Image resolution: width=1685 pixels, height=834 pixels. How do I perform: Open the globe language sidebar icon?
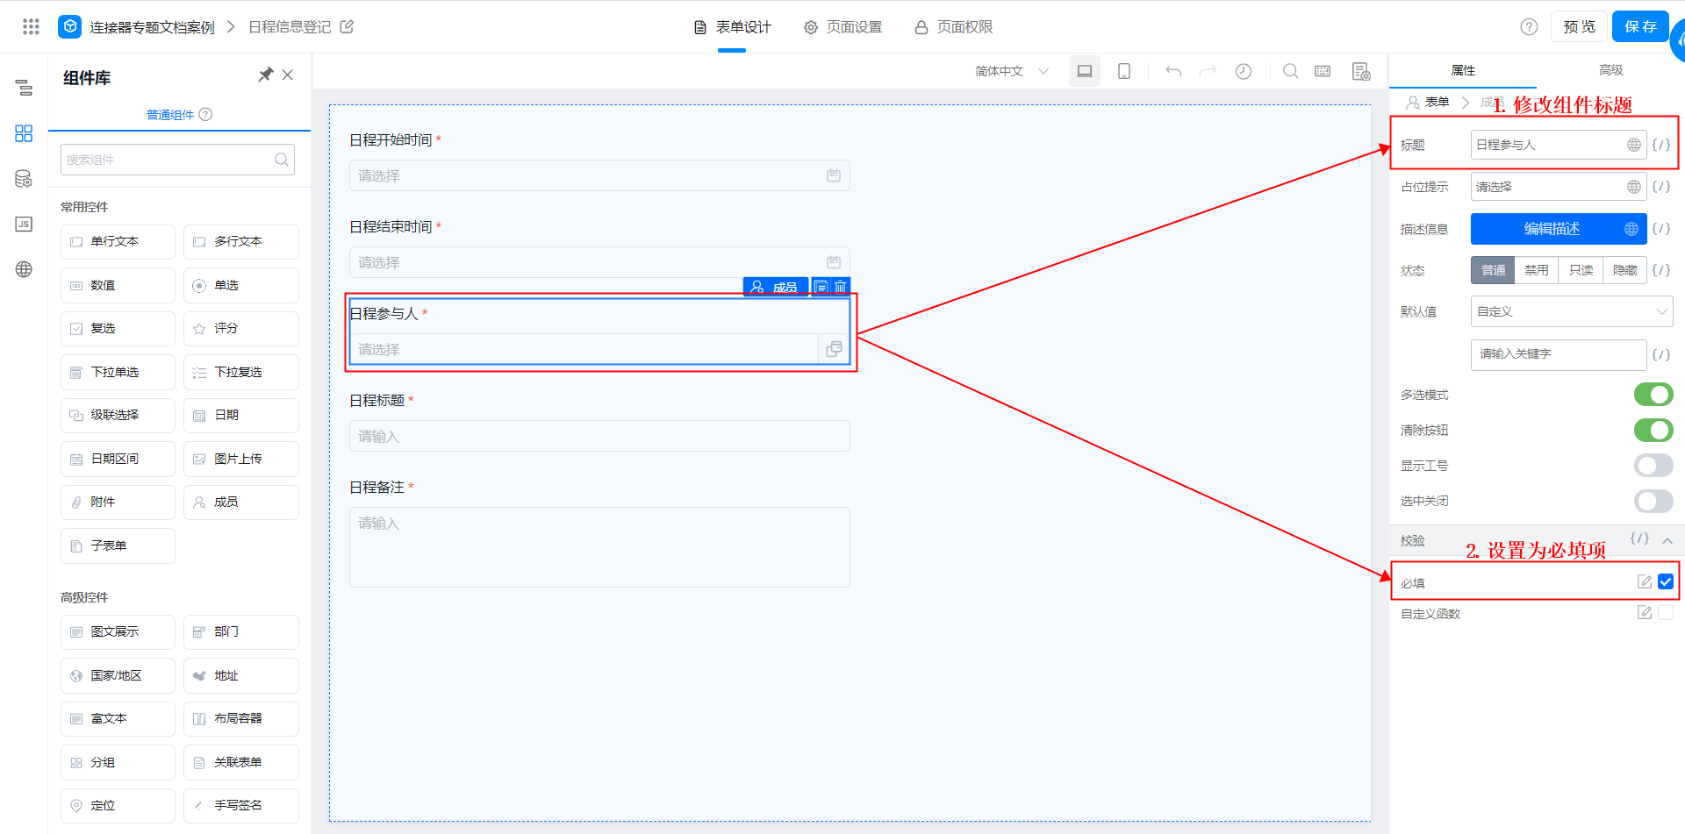pyautogui.click(x=24, y=269)
